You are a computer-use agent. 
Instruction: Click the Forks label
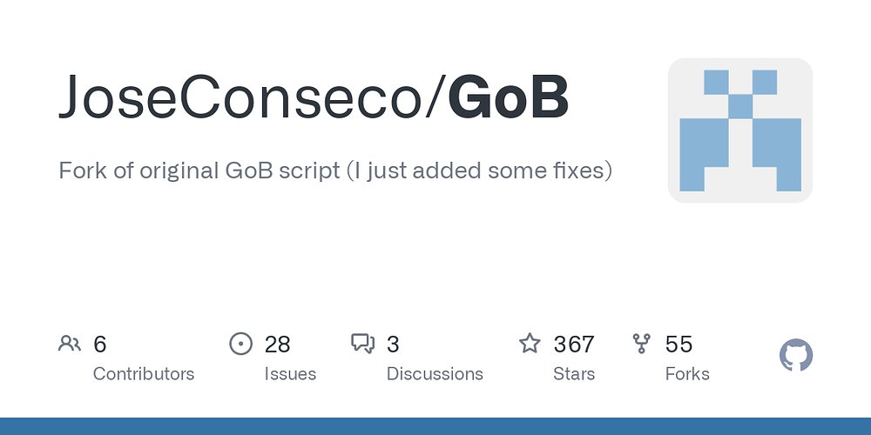pos(687,374)
